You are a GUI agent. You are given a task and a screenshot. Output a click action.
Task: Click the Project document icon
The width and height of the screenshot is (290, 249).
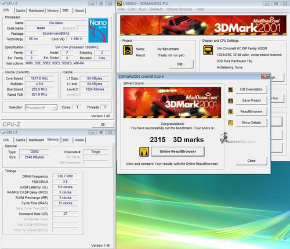point(128,50)
